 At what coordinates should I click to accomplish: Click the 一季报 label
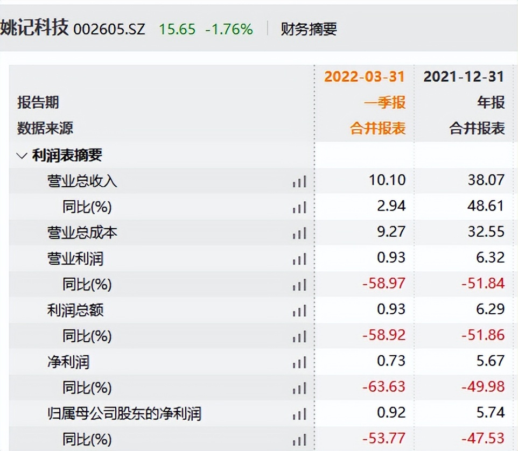384,102
